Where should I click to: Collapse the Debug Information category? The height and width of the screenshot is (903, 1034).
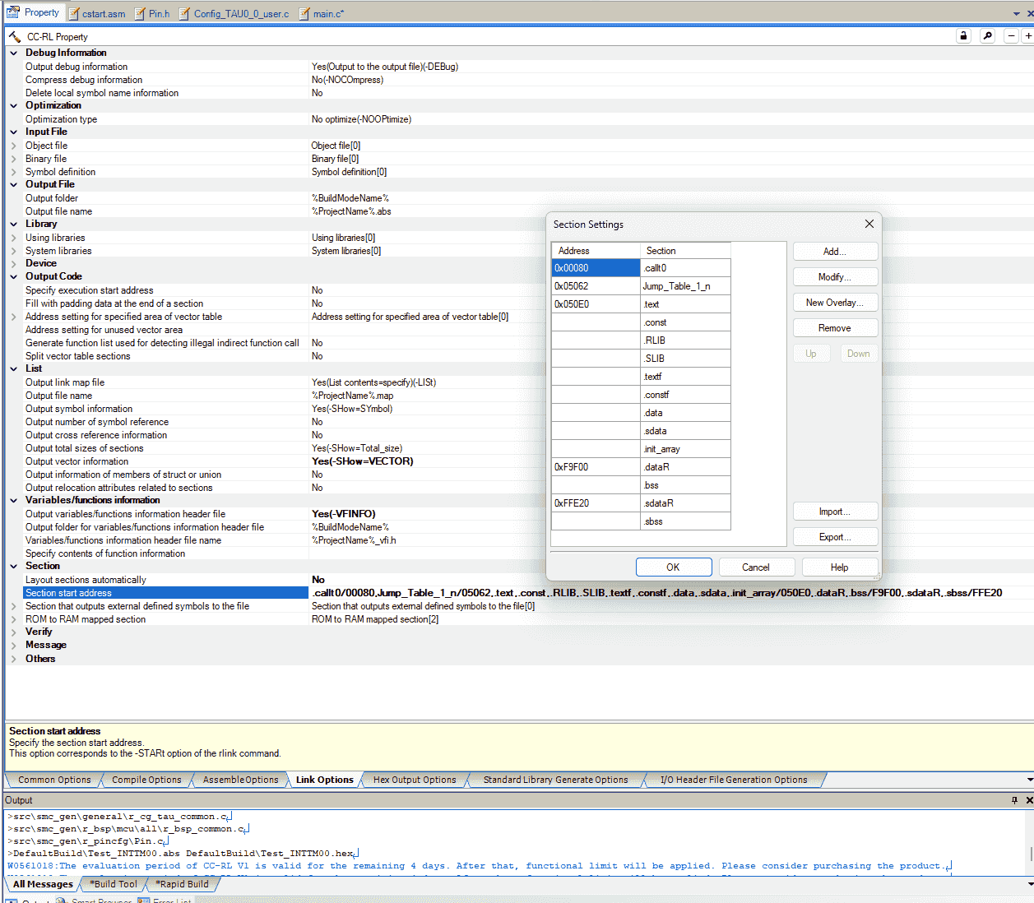tap(13, 53)
